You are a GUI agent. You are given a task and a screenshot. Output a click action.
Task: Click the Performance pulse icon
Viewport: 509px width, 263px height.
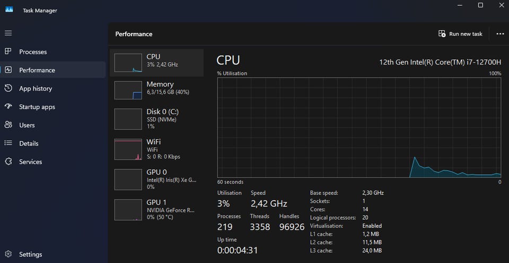pos(8,70)
